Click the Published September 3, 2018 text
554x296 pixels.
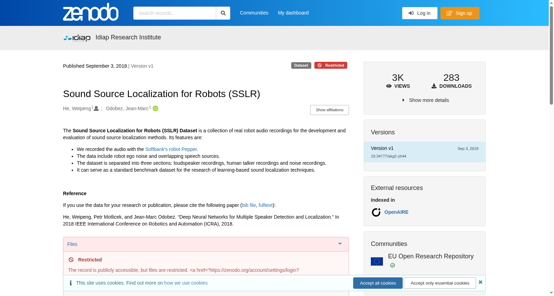tap(95, 66)
